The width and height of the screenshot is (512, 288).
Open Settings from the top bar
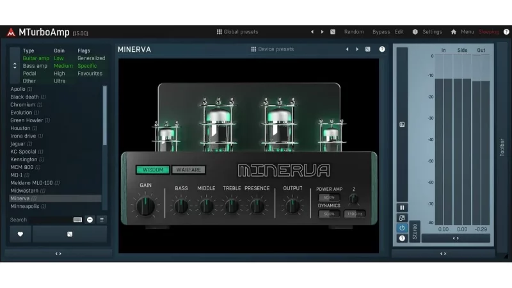coord(432,31)
